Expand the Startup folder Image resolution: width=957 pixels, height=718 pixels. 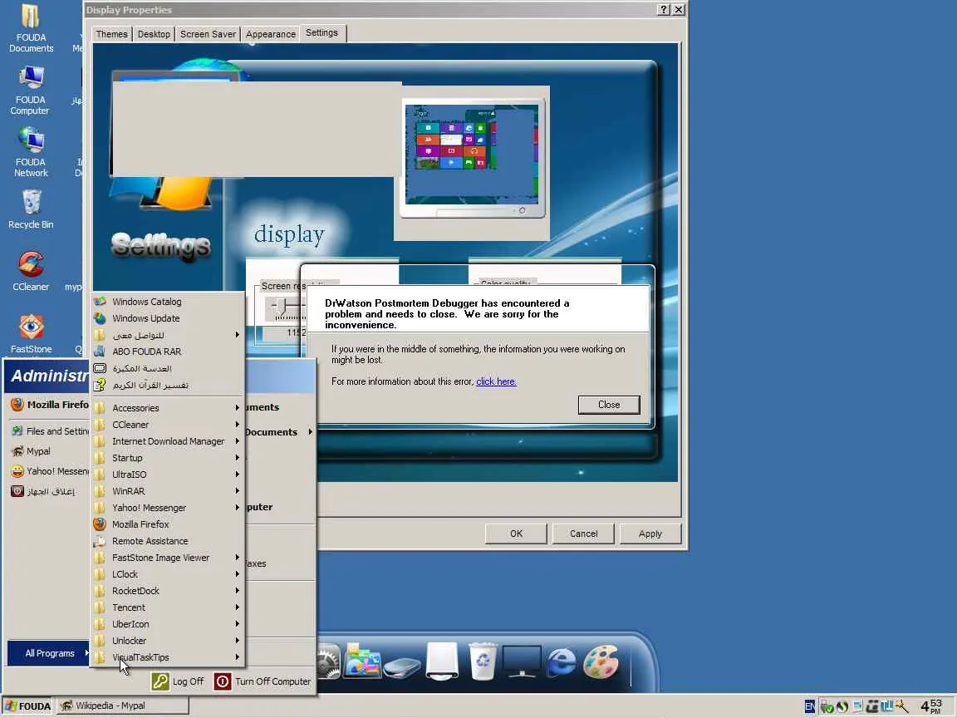pos(168,457)
